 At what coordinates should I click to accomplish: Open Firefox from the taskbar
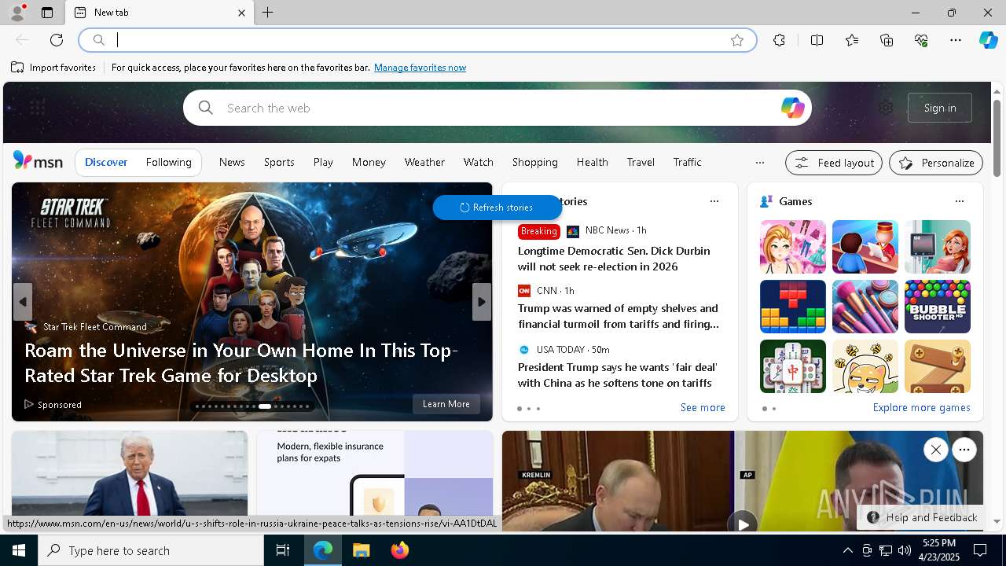(x=399, y=550)
